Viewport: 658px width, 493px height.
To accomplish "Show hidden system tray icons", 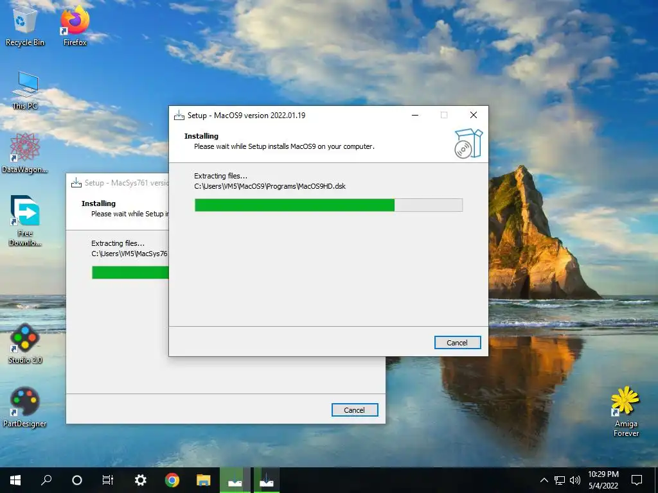I will (544, 480).
